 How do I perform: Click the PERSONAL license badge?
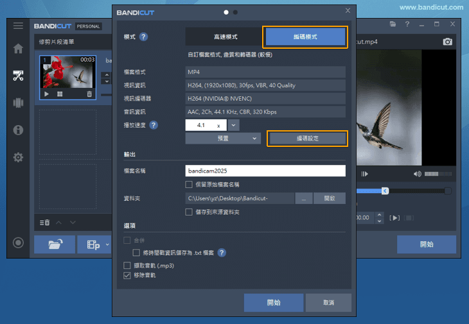pos(88,26)
